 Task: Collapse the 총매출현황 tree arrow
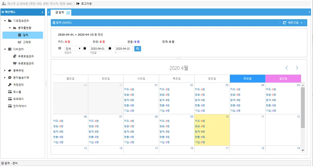point(10,28)
